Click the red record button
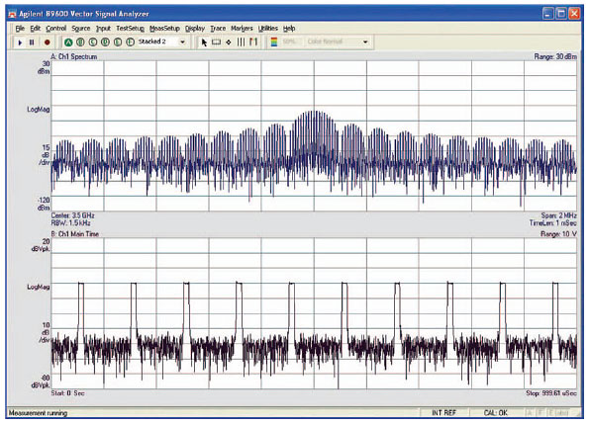The image size is (590, 425). pos(48,42)
